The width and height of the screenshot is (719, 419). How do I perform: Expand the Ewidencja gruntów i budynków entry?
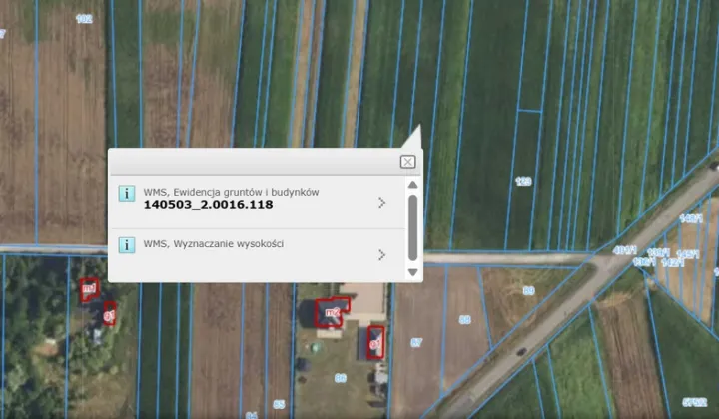tap(381, 203)
